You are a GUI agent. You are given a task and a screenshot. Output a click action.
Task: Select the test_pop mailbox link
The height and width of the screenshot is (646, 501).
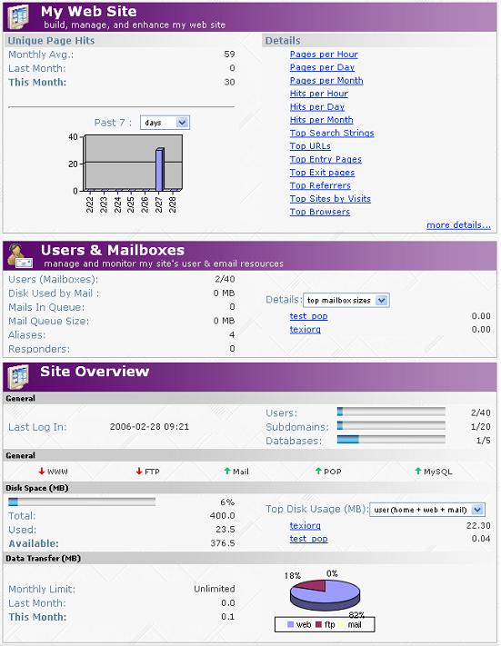pyautogui.click(x=308, y=316)
